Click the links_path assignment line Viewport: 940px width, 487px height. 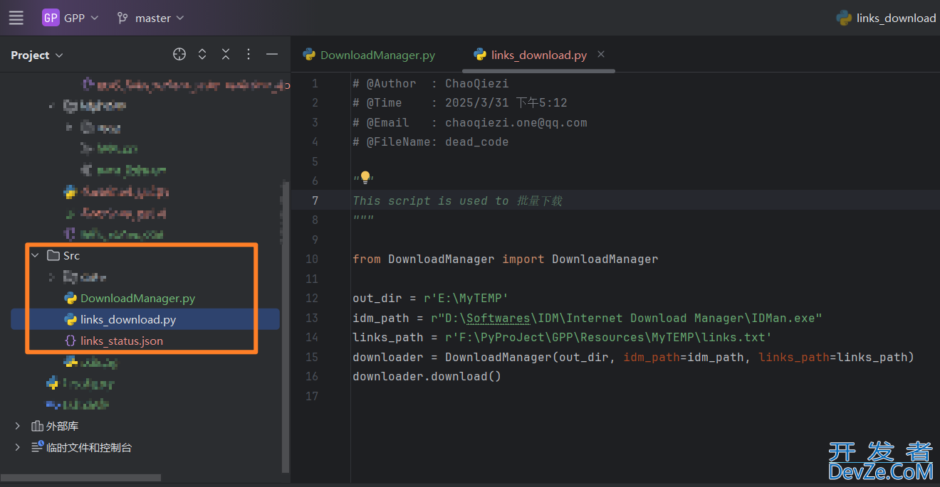click(x=563, y=337)
